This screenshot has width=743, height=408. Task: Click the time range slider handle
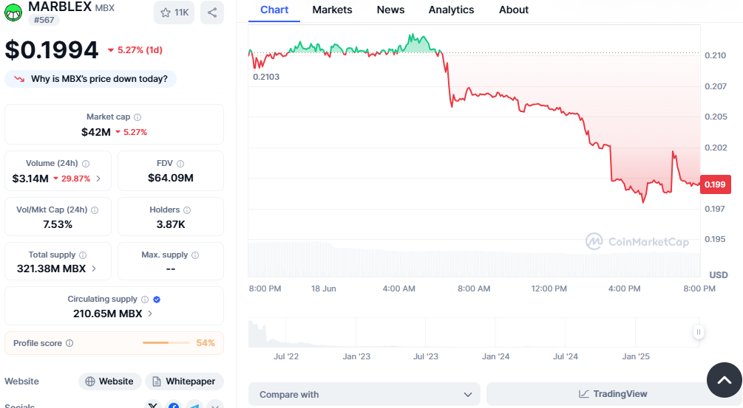pos(698,332)
